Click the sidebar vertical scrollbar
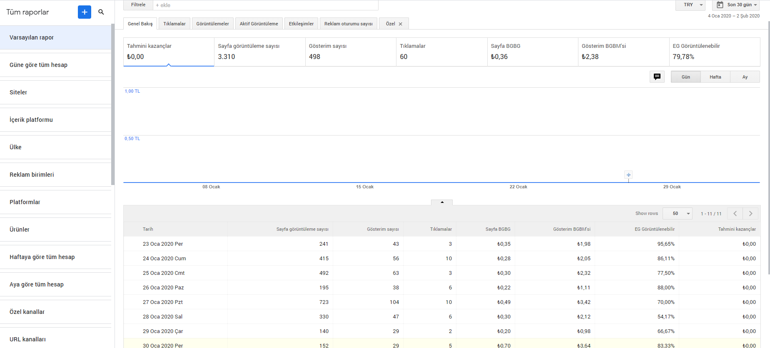 tap(113, 104)
